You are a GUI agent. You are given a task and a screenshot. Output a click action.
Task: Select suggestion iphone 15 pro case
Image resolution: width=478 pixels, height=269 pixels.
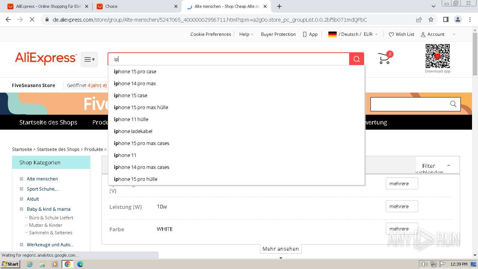tap(236, 71)
